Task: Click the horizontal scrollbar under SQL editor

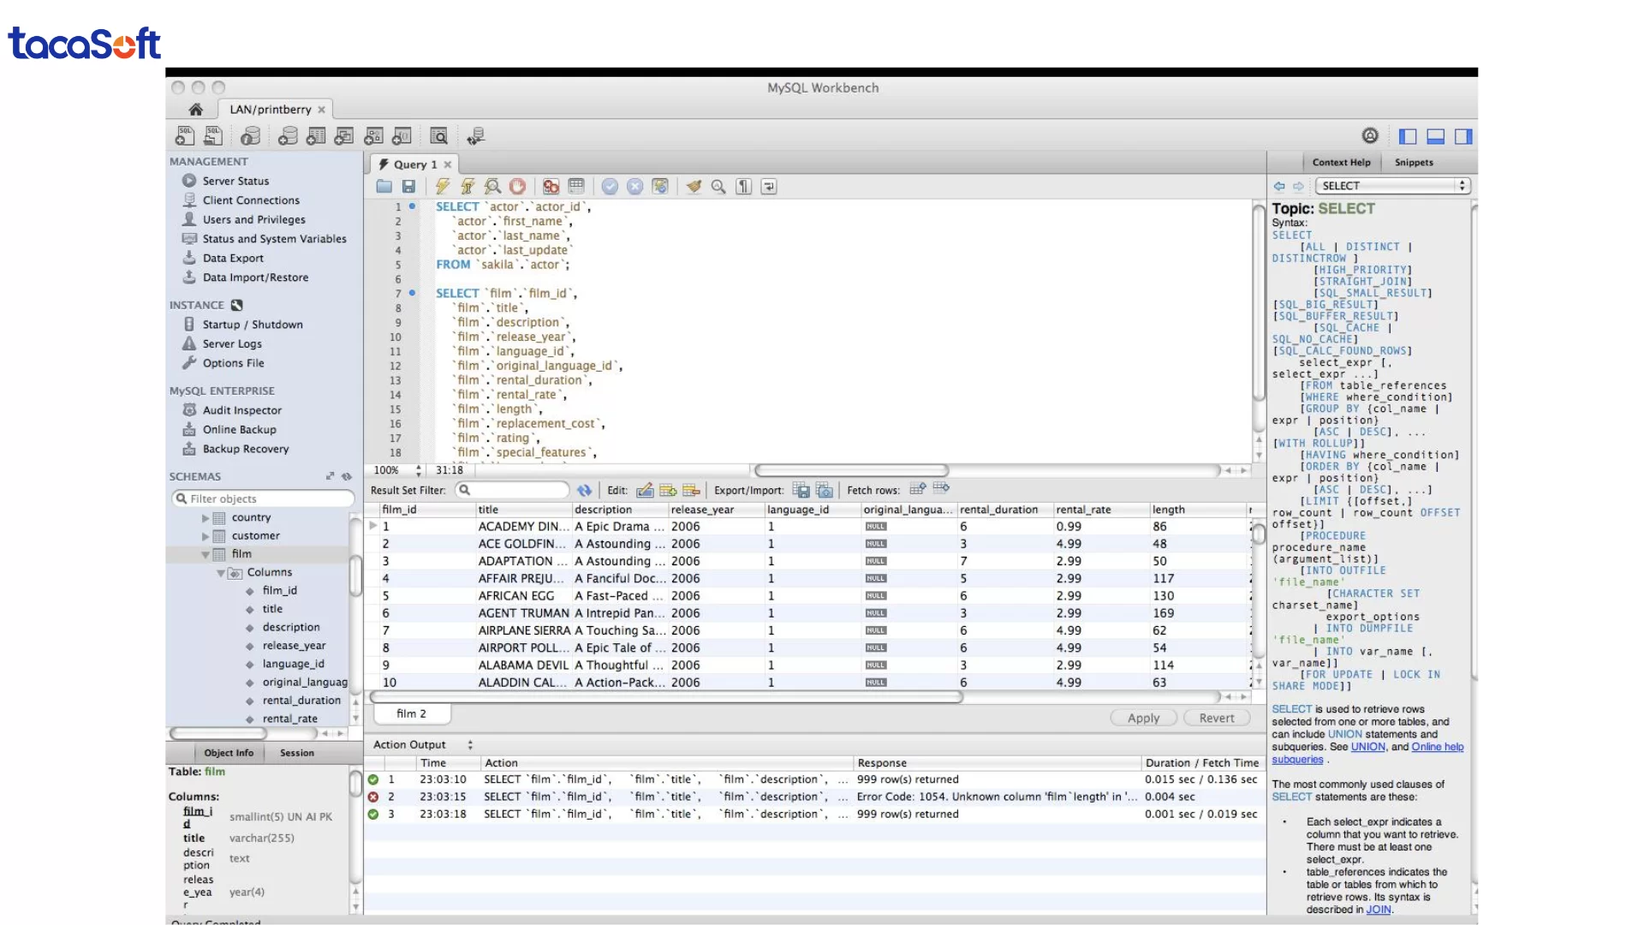Action: pos(851,470)
